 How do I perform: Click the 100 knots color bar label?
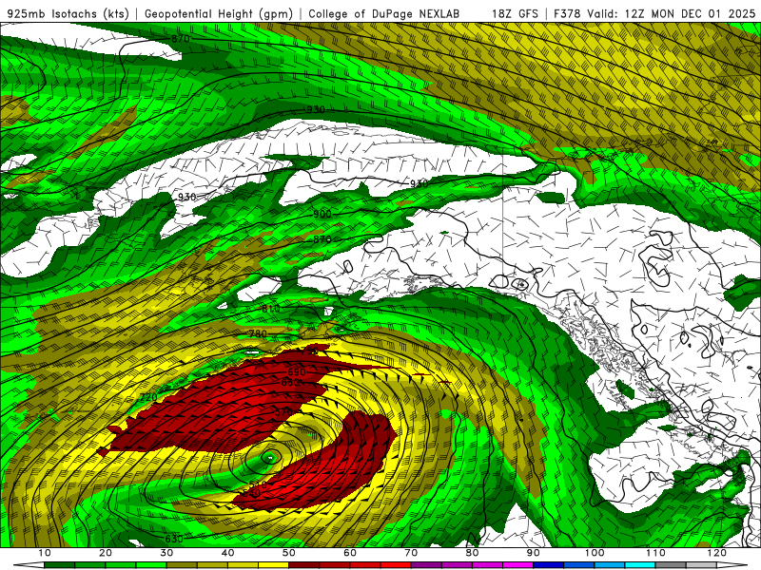tap(594, 553)
